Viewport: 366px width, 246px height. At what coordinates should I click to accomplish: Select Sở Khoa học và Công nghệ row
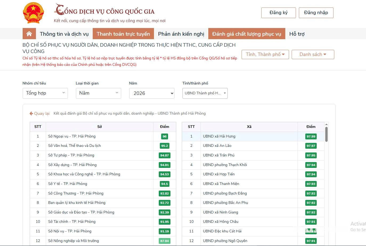pos(103,174)
